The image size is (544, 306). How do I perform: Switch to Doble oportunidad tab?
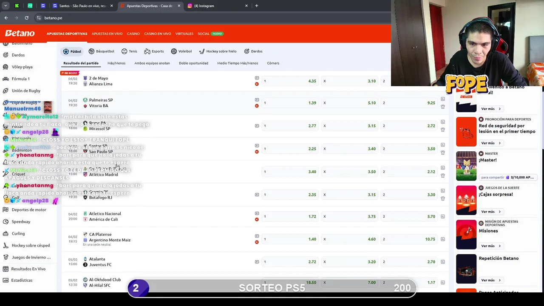(193, 63)
